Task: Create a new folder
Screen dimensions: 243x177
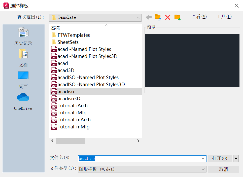Action: [x=178, y=17]
